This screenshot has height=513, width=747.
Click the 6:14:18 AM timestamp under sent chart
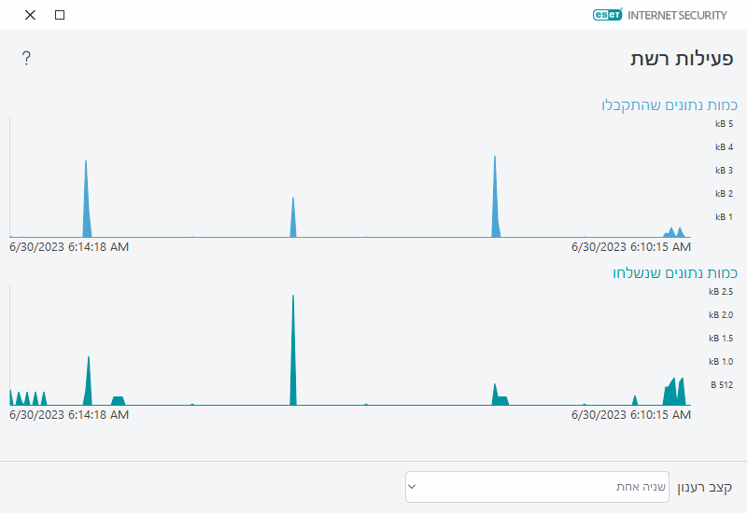[x=69, y=414]
